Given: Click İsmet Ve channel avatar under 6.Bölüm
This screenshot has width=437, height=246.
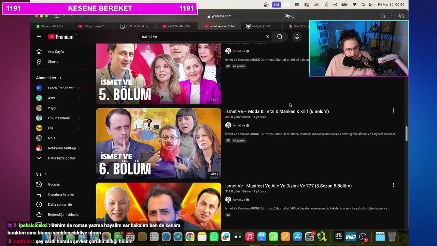Looking at the screenshot, I should pyautogui.click(x=228, y=125).
